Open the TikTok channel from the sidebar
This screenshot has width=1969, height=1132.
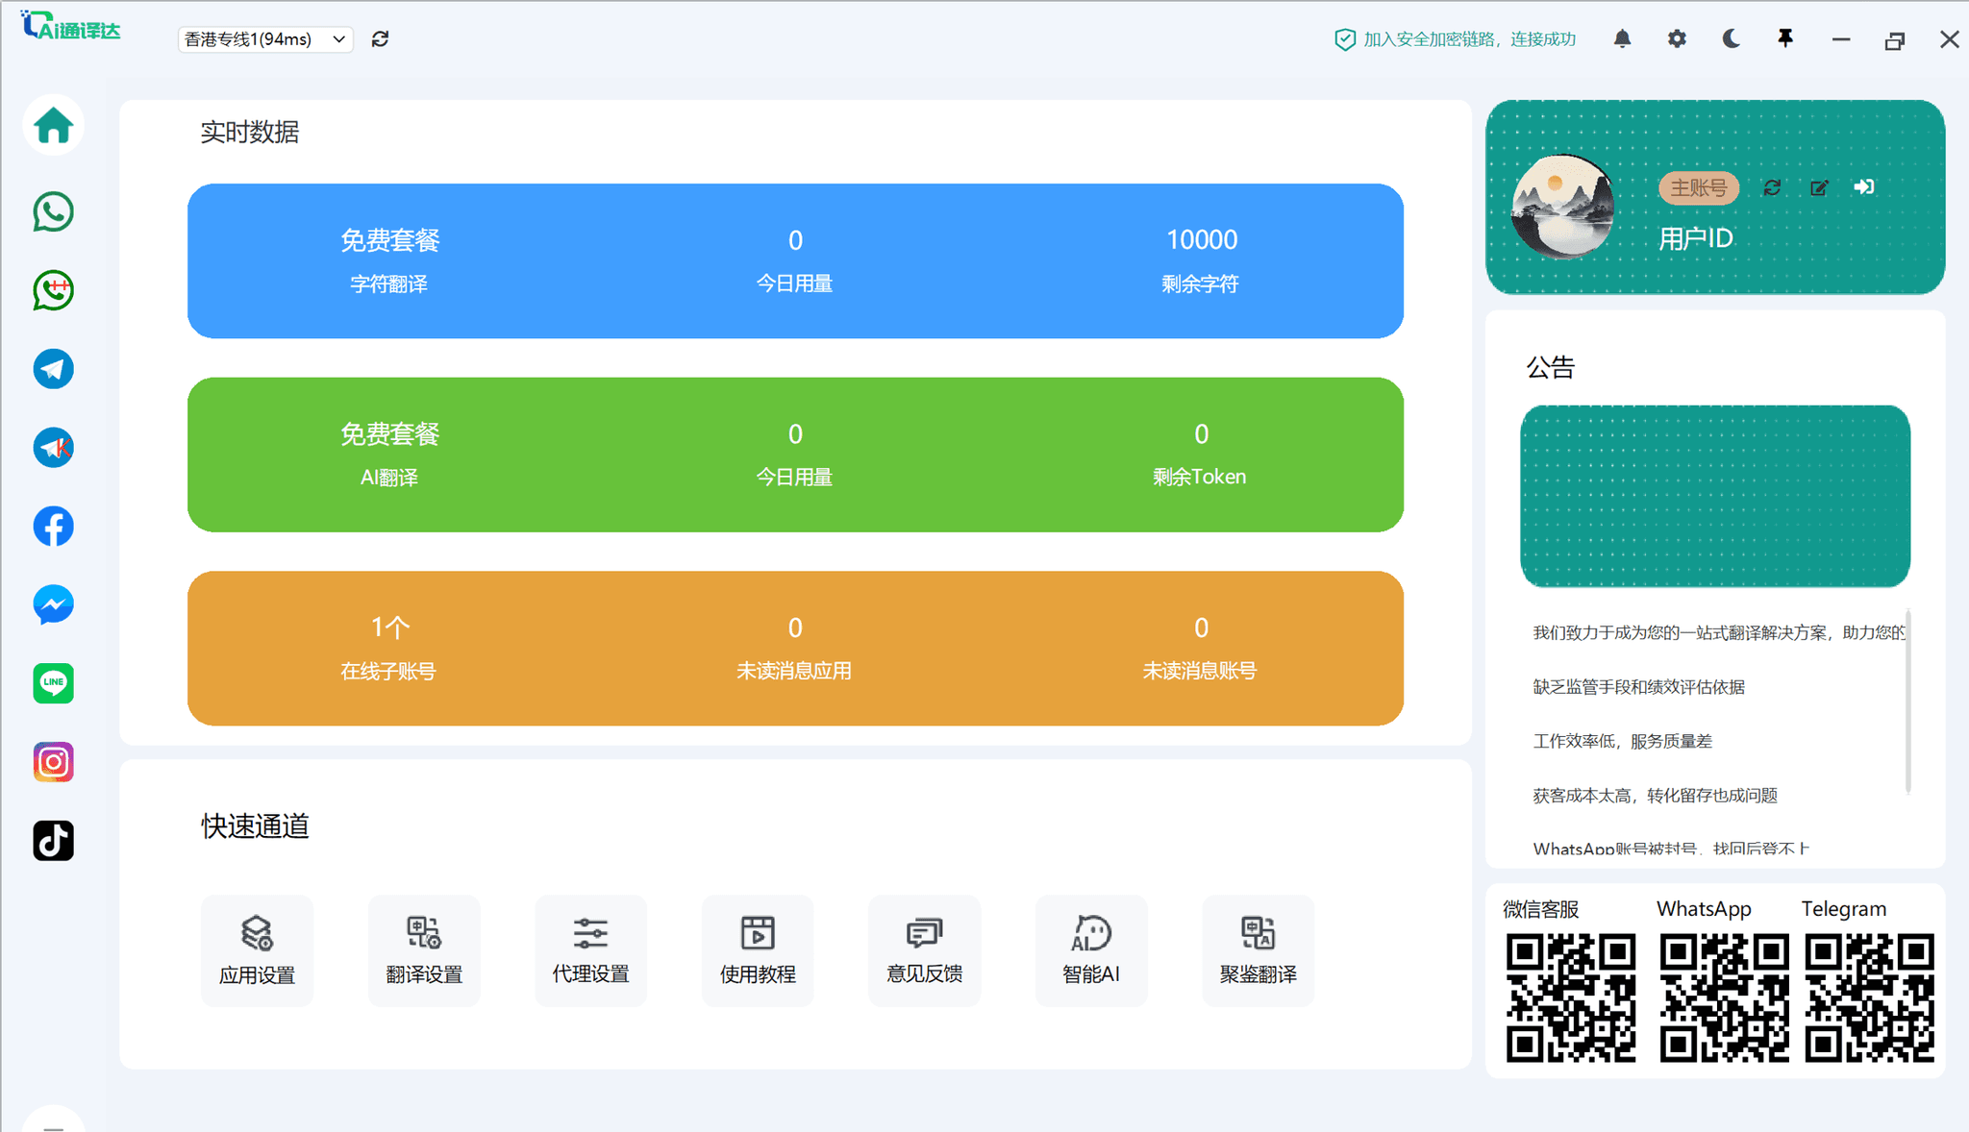click(x=53, y=840)
